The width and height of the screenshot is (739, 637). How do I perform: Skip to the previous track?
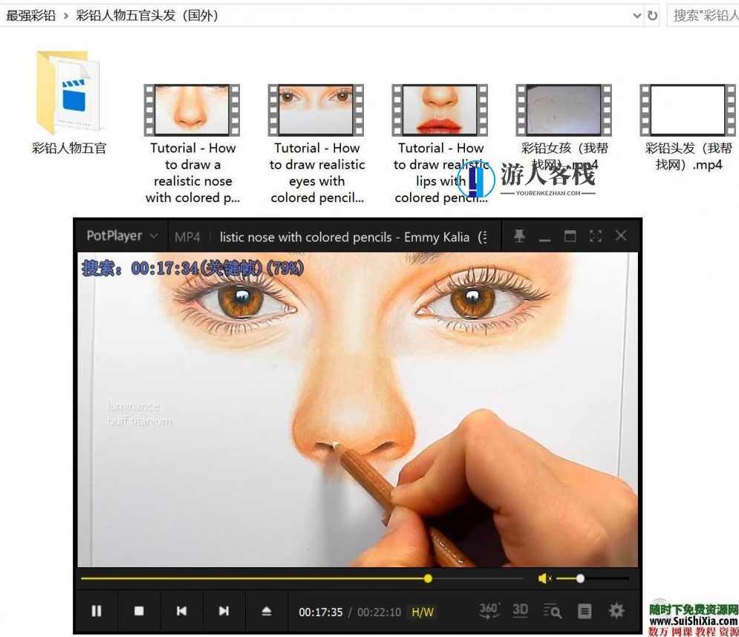[181, 611]
